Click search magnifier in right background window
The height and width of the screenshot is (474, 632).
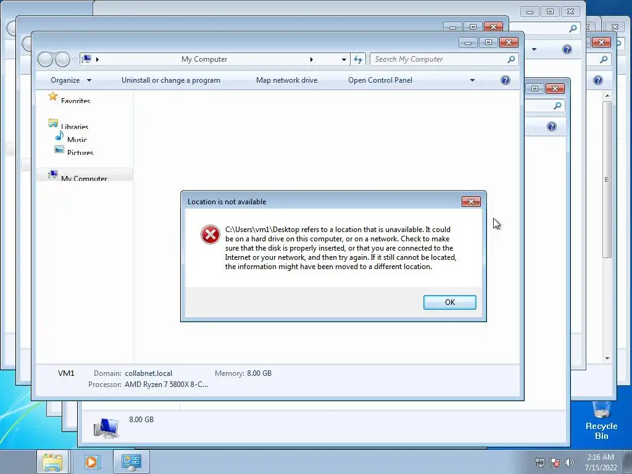point(604,60)
